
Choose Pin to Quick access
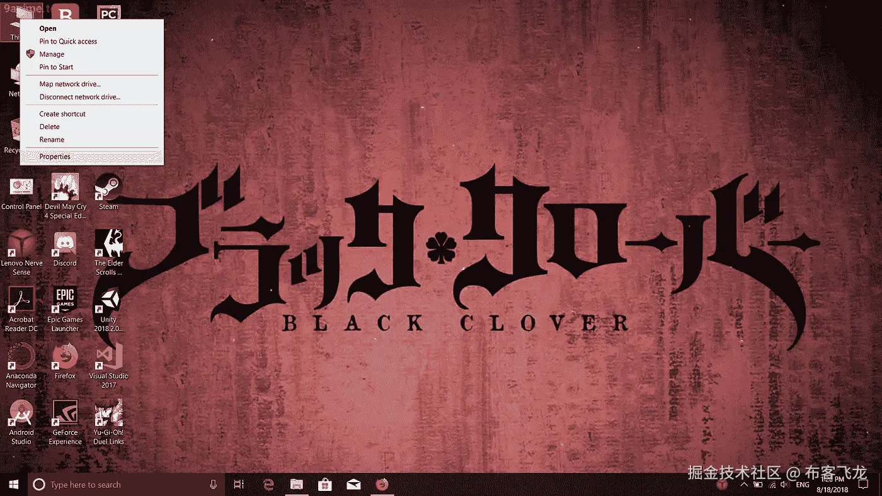point(91,42)
